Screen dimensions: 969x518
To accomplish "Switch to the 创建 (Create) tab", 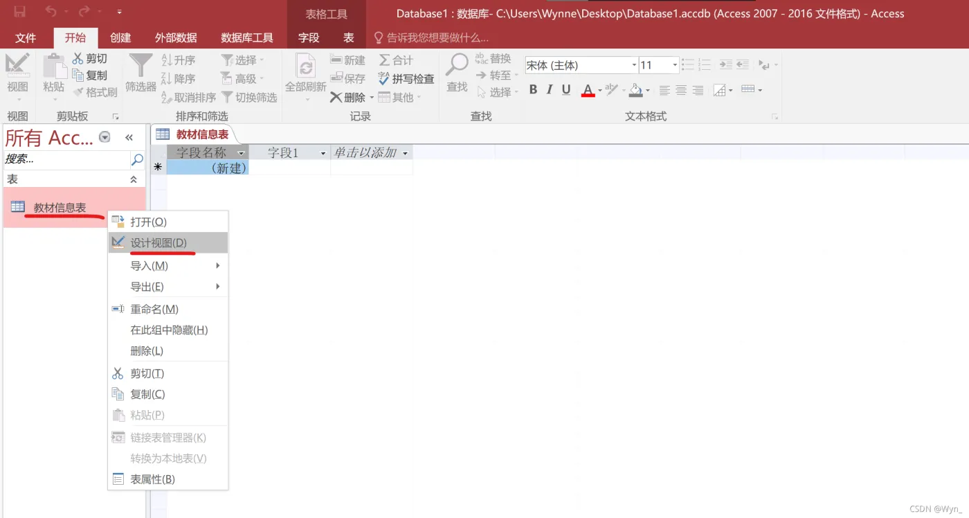I will pos(120,37).
